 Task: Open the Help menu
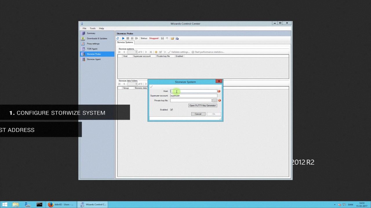(x=101, y=28)
